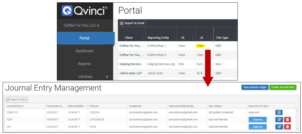The width and height of the screenshot is (302, 134).
Task: Click the View General Ledger button
Action: 255,87
